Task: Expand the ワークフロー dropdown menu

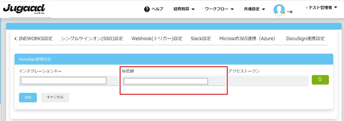Action: (x=219, y=9)
